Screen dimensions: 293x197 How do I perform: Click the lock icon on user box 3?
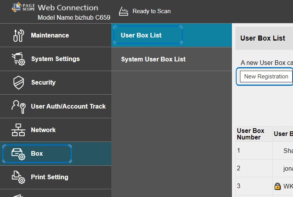(277, 186)
